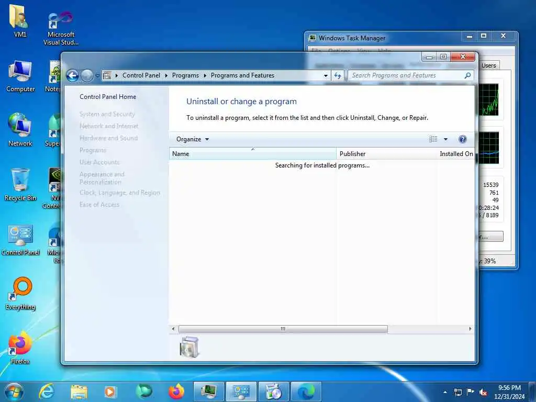Sort the list by Publisher column

click(x=387, y=154)
